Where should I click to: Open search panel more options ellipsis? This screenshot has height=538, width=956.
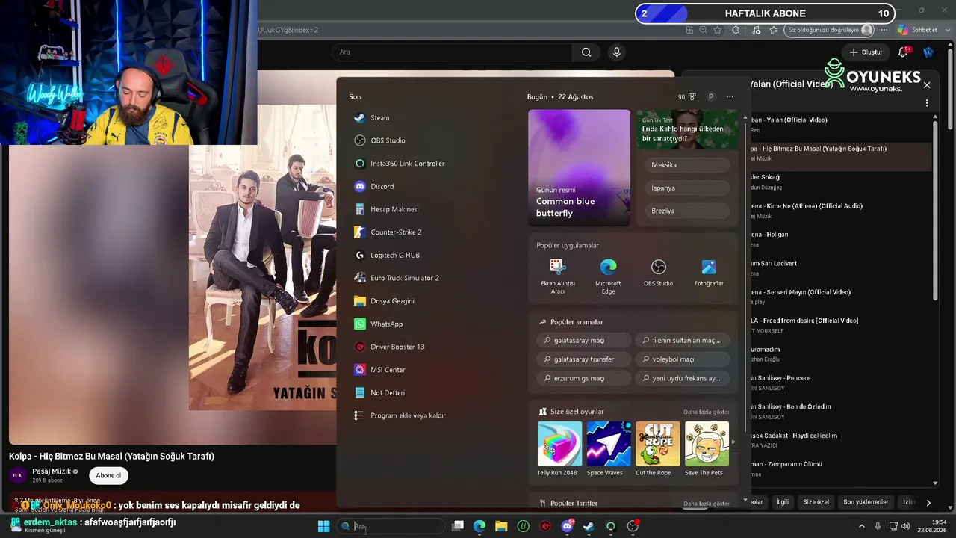pyautogui.click(x=730, y=97)
